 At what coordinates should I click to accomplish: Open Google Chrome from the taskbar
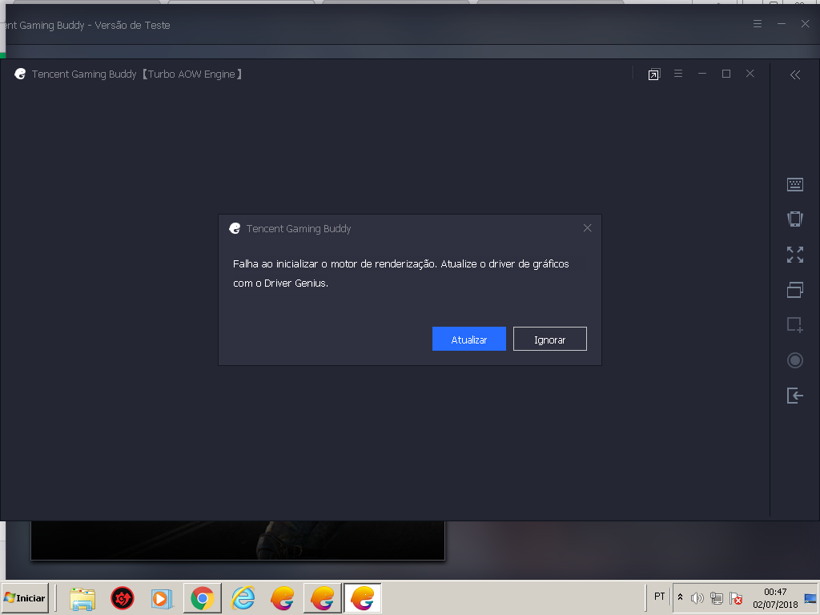coord(203,598)
